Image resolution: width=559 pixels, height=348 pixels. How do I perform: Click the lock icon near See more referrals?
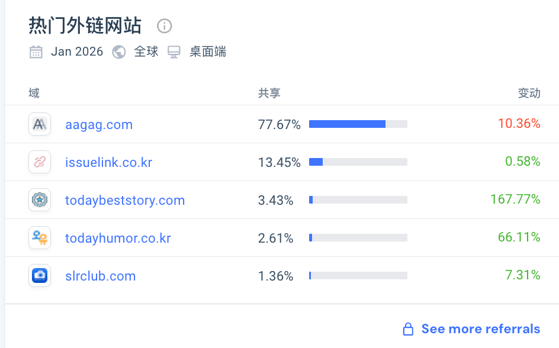pos(408,329)
